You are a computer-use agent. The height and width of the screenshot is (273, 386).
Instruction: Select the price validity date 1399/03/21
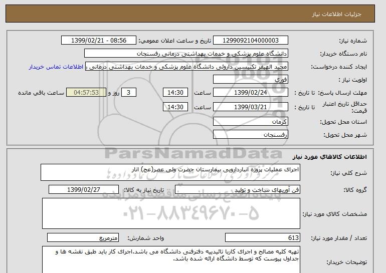[250, 107]
